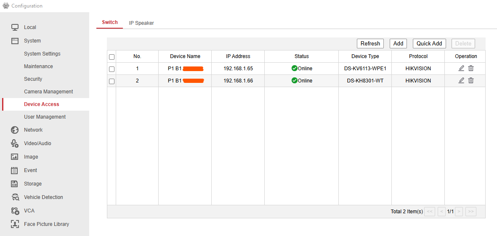
Task: Click the Add button
Action: click(398, 43)
